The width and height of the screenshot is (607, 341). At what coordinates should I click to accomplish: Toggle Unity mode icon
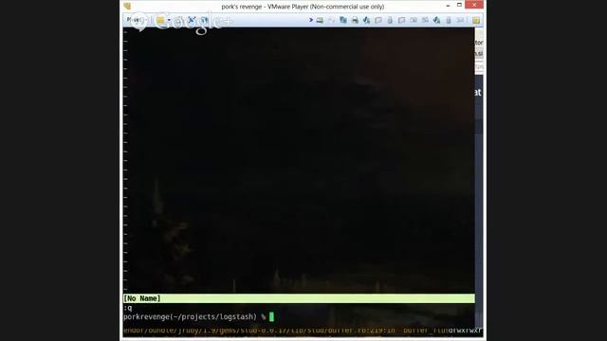pos(204,20)
